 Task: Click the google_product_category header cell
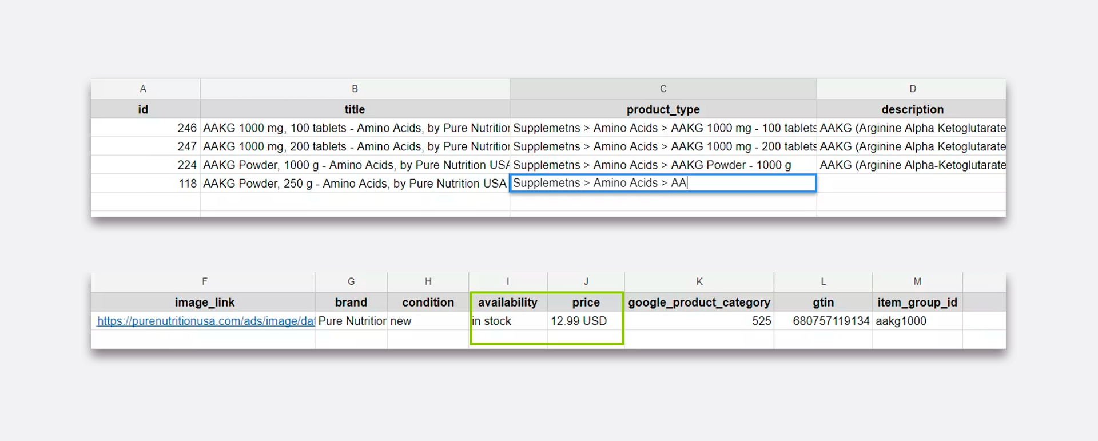(699, 303)
